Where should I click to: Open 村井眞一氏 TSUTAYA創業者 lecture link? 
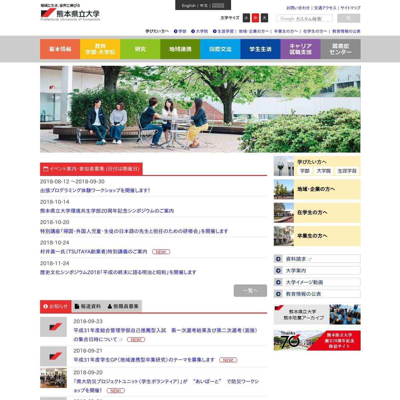coord(93,252)
